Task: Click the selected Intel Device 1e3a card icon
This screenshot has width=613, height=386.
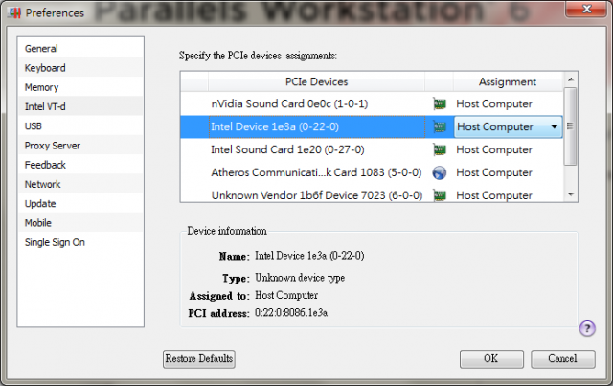Action: pos(440,126)
